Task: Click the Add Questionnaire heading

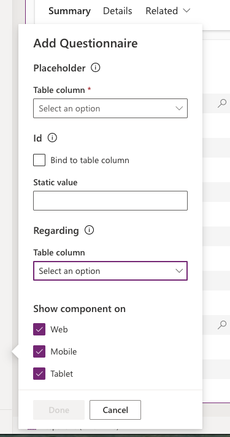Action: click(85, 43)
